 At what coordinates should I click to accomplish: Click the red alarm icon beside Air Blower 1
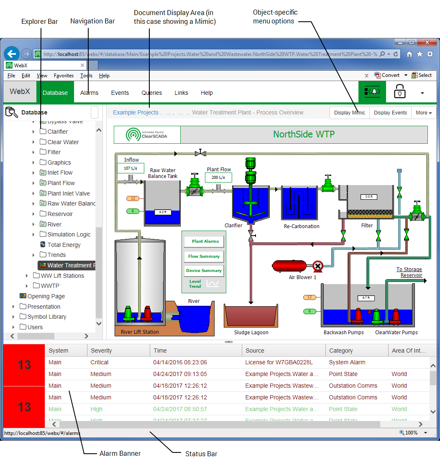click(318, 266)
